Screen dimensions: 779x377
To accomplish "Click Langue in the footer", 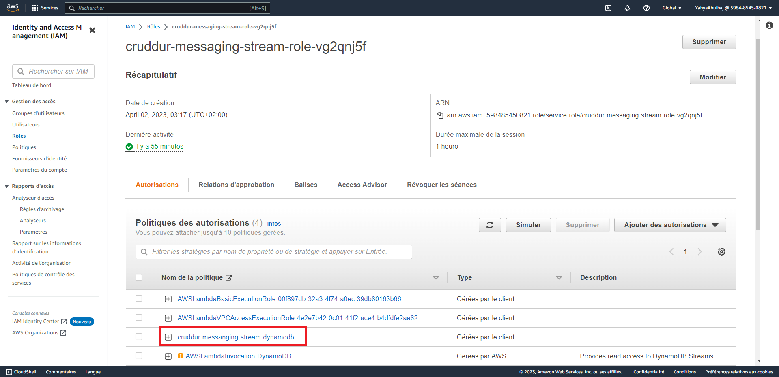I will pyautogui.click(x=93, y=372).
